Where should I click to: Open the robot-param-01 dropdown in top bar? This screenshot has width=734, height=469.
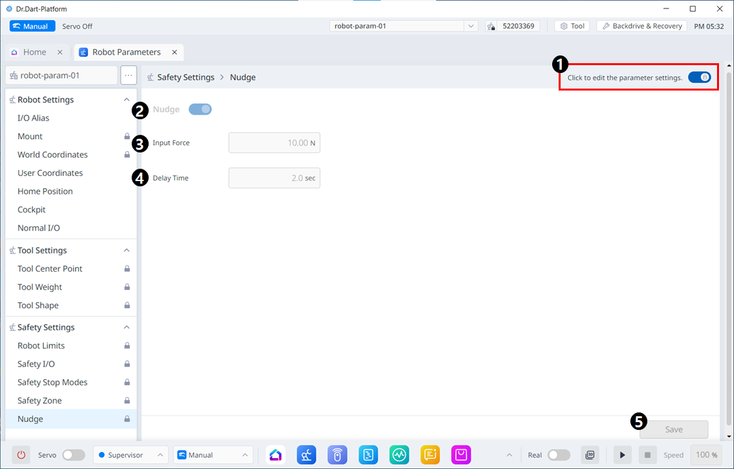point(404,26)
